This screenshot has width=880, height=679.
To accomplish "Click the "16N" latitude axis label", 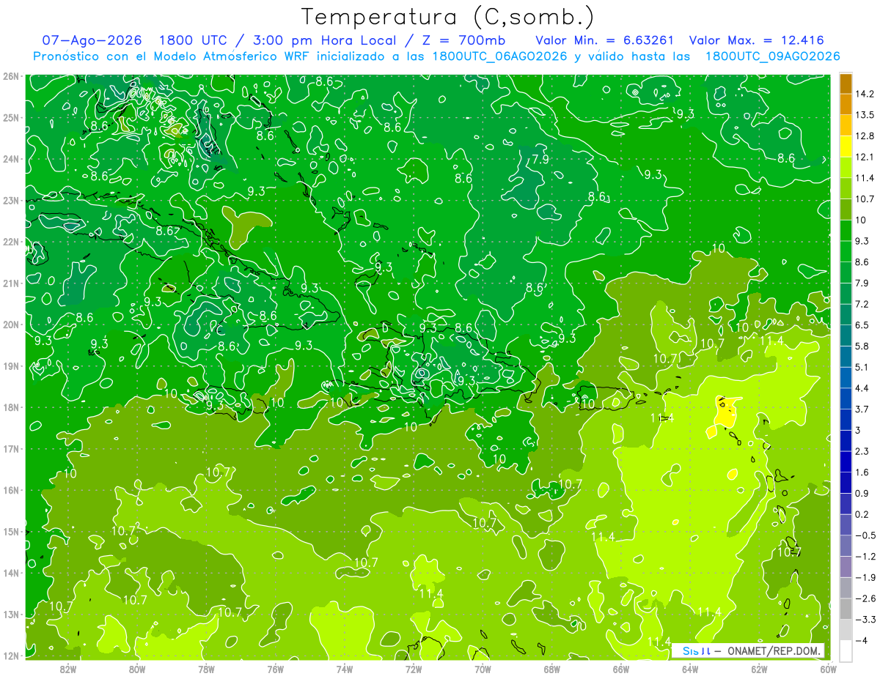I will point(11,490).
